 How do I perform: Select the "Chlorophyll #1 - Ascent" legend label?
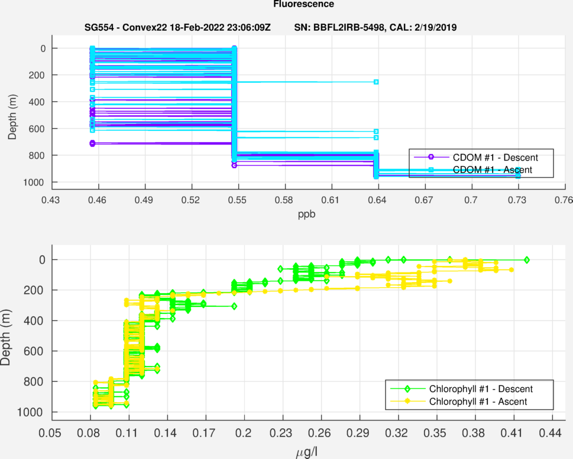(x=478, y=402)
